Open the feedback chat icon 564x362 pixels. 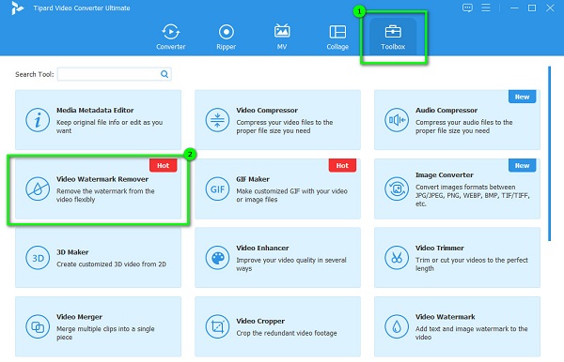coord(467,8)
